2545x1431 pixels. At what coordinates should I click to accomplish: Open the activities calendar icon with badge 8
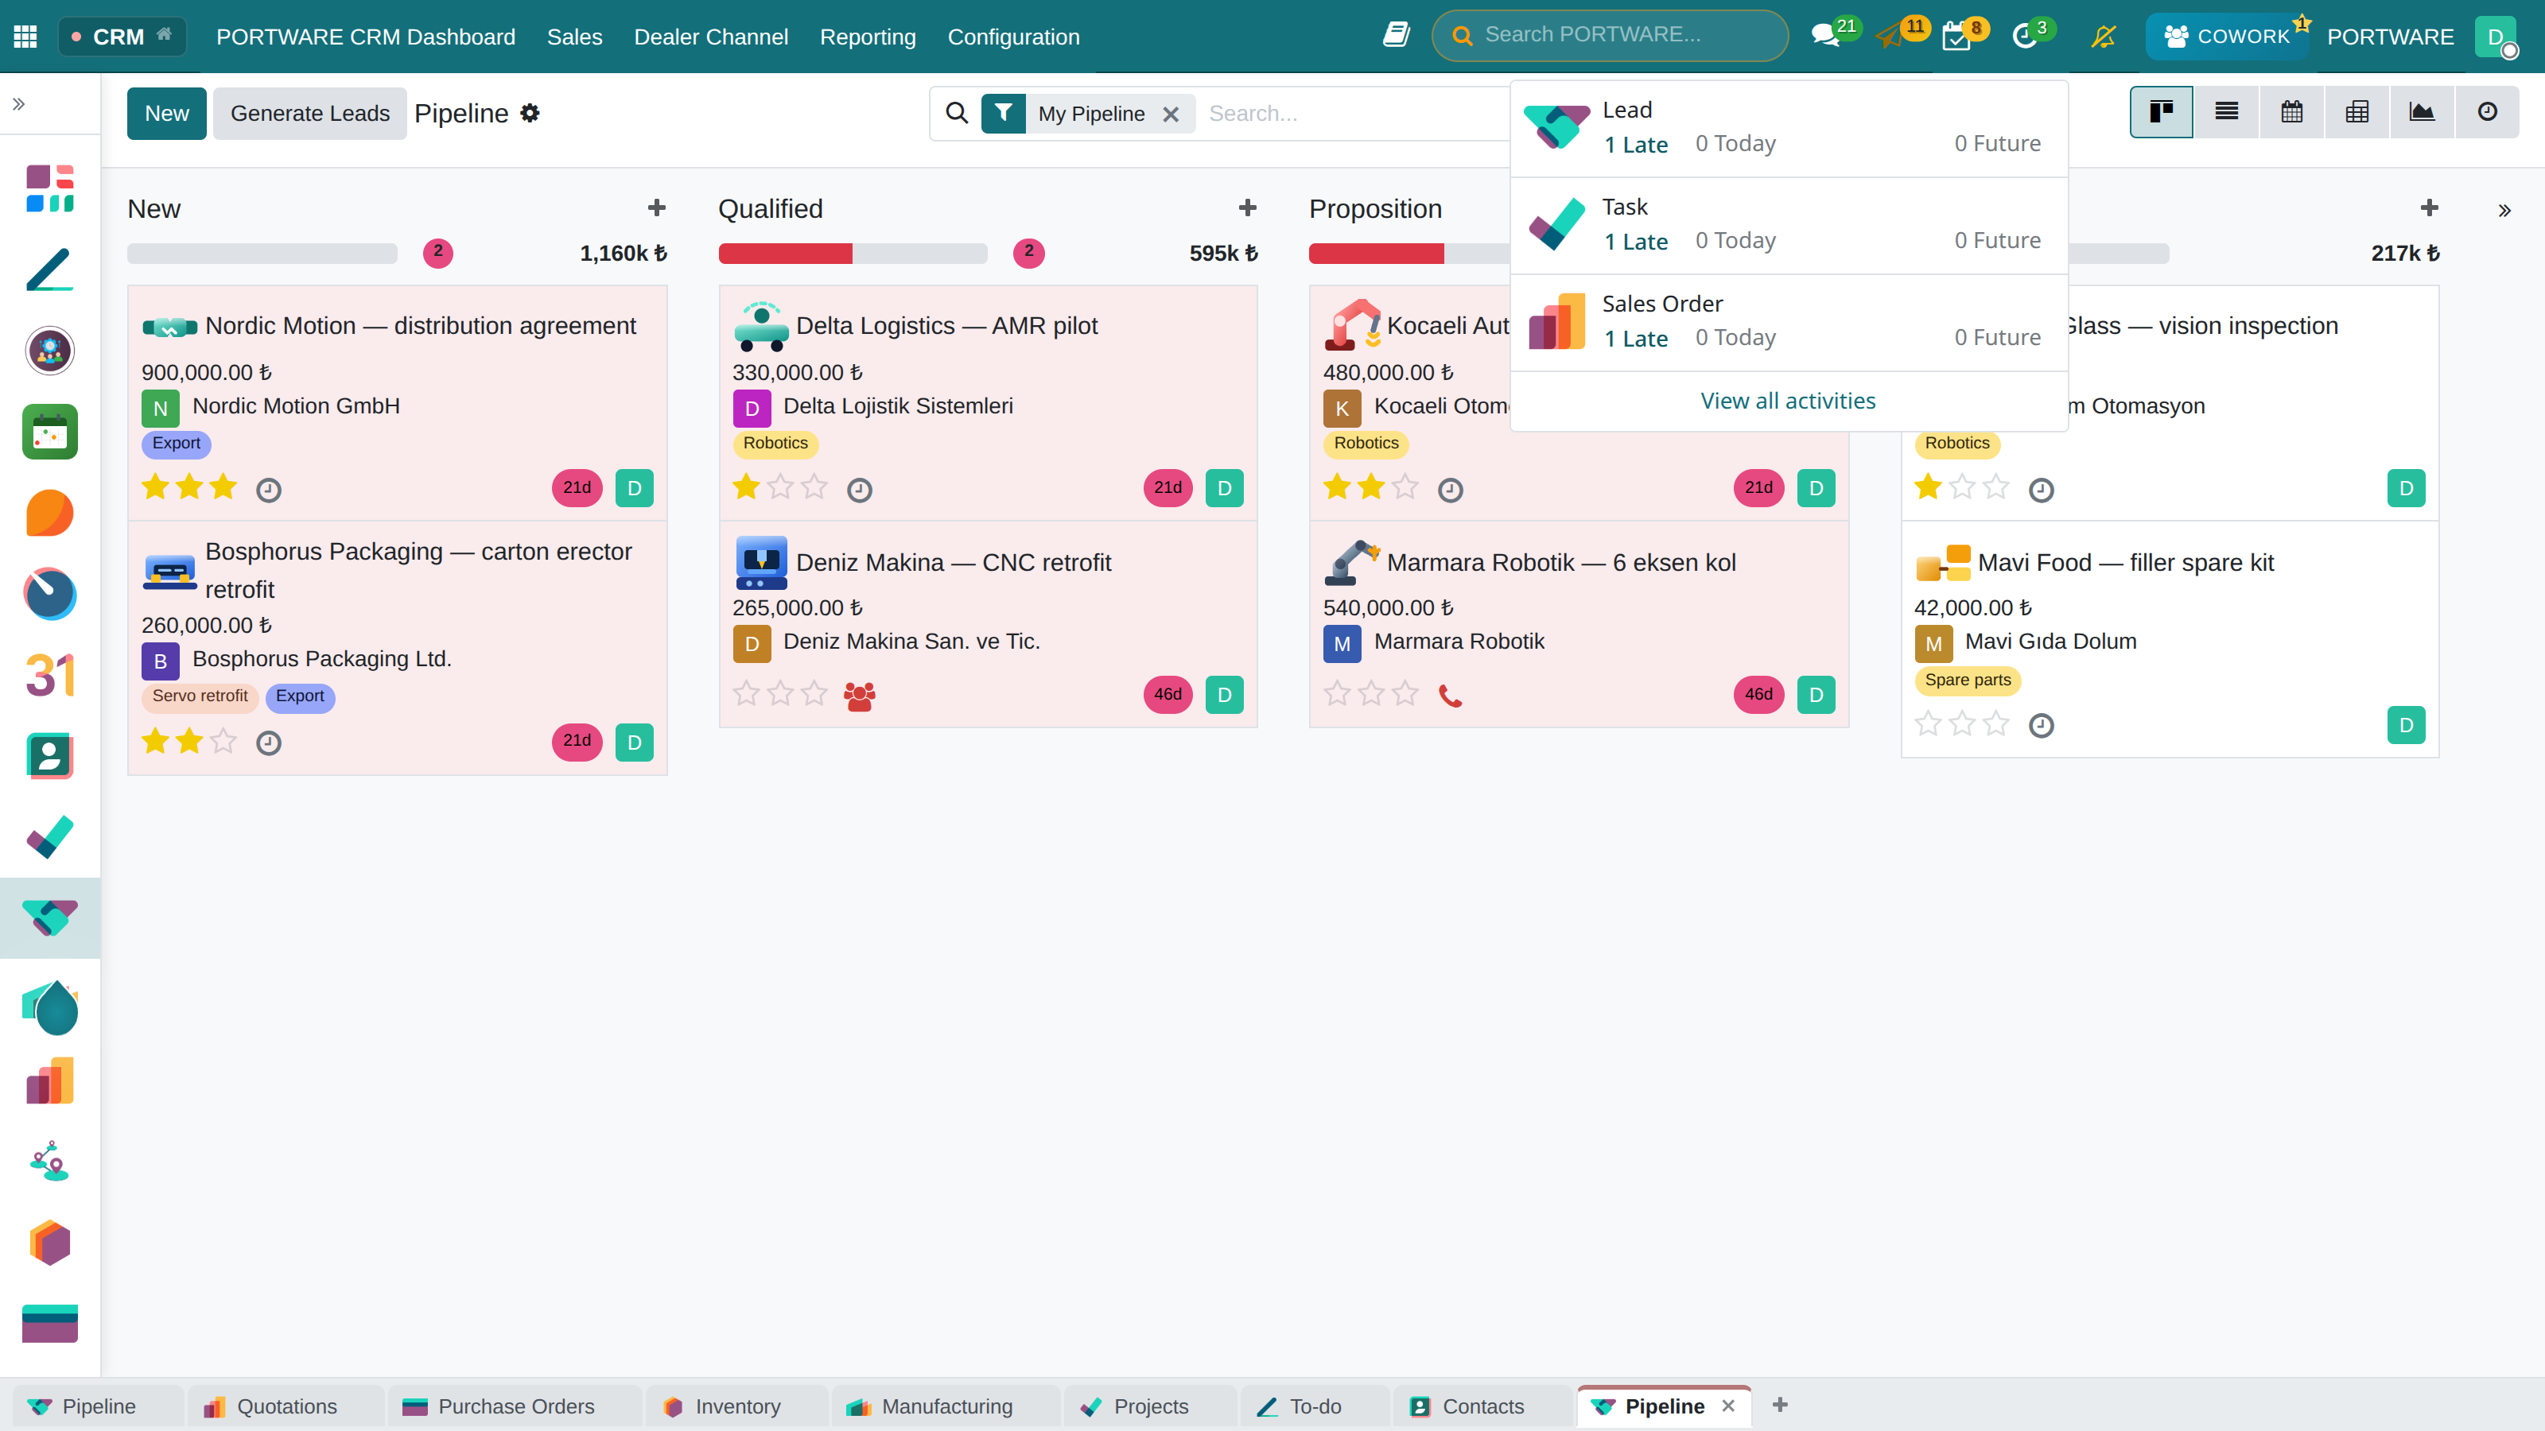[1955, 37]
